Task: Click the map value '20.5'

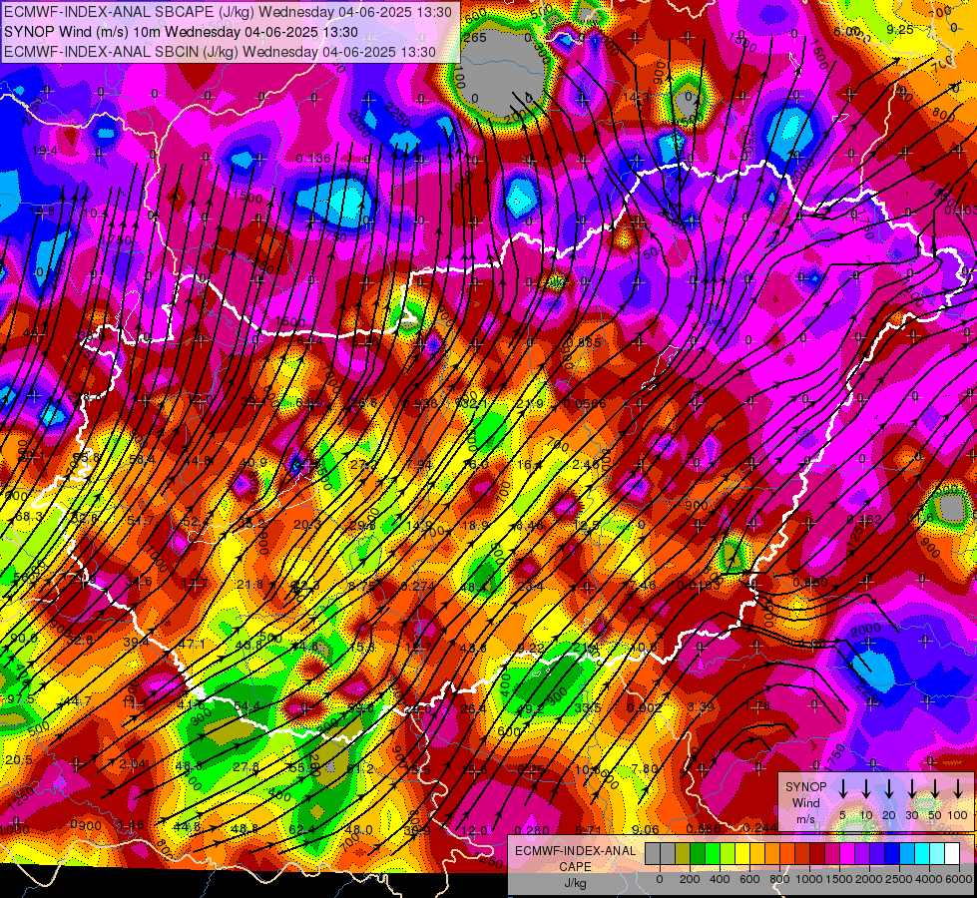Action: tap(19, 760)
